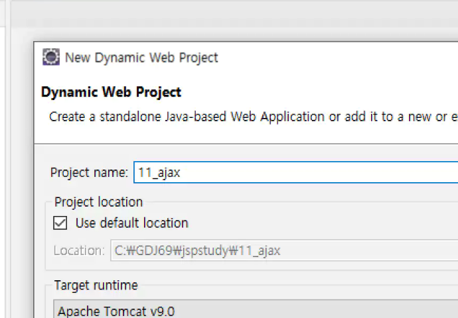The image size is (458, 318).
Task: Click the 'Use default location' label text
Action: (x=131, y=223)
